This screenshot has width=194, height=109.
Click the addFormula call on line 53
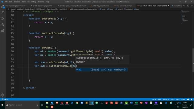[56, 62]
